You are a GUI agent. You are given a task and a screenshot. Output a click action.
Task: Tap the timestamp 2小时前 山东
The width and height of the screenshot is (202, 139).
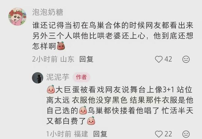tap(53, 59)
